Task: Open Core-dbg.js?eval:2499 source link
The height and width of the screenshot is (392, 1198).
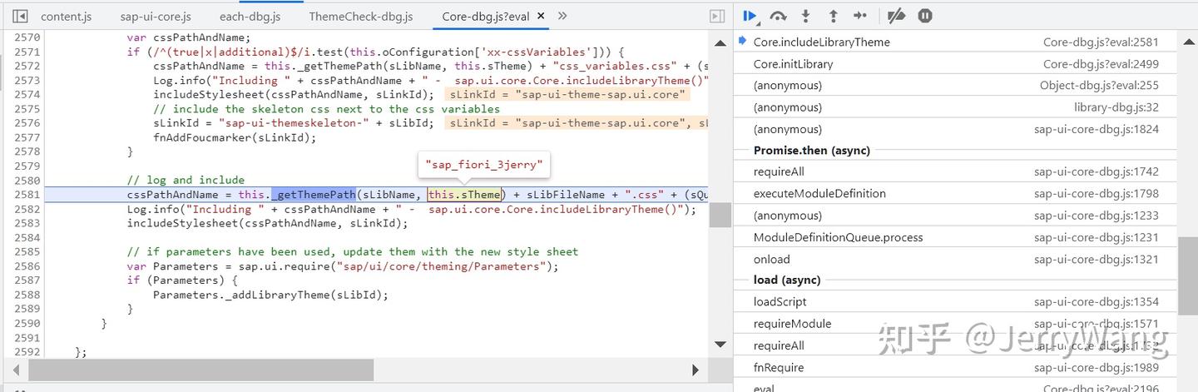Action: 1101,63
